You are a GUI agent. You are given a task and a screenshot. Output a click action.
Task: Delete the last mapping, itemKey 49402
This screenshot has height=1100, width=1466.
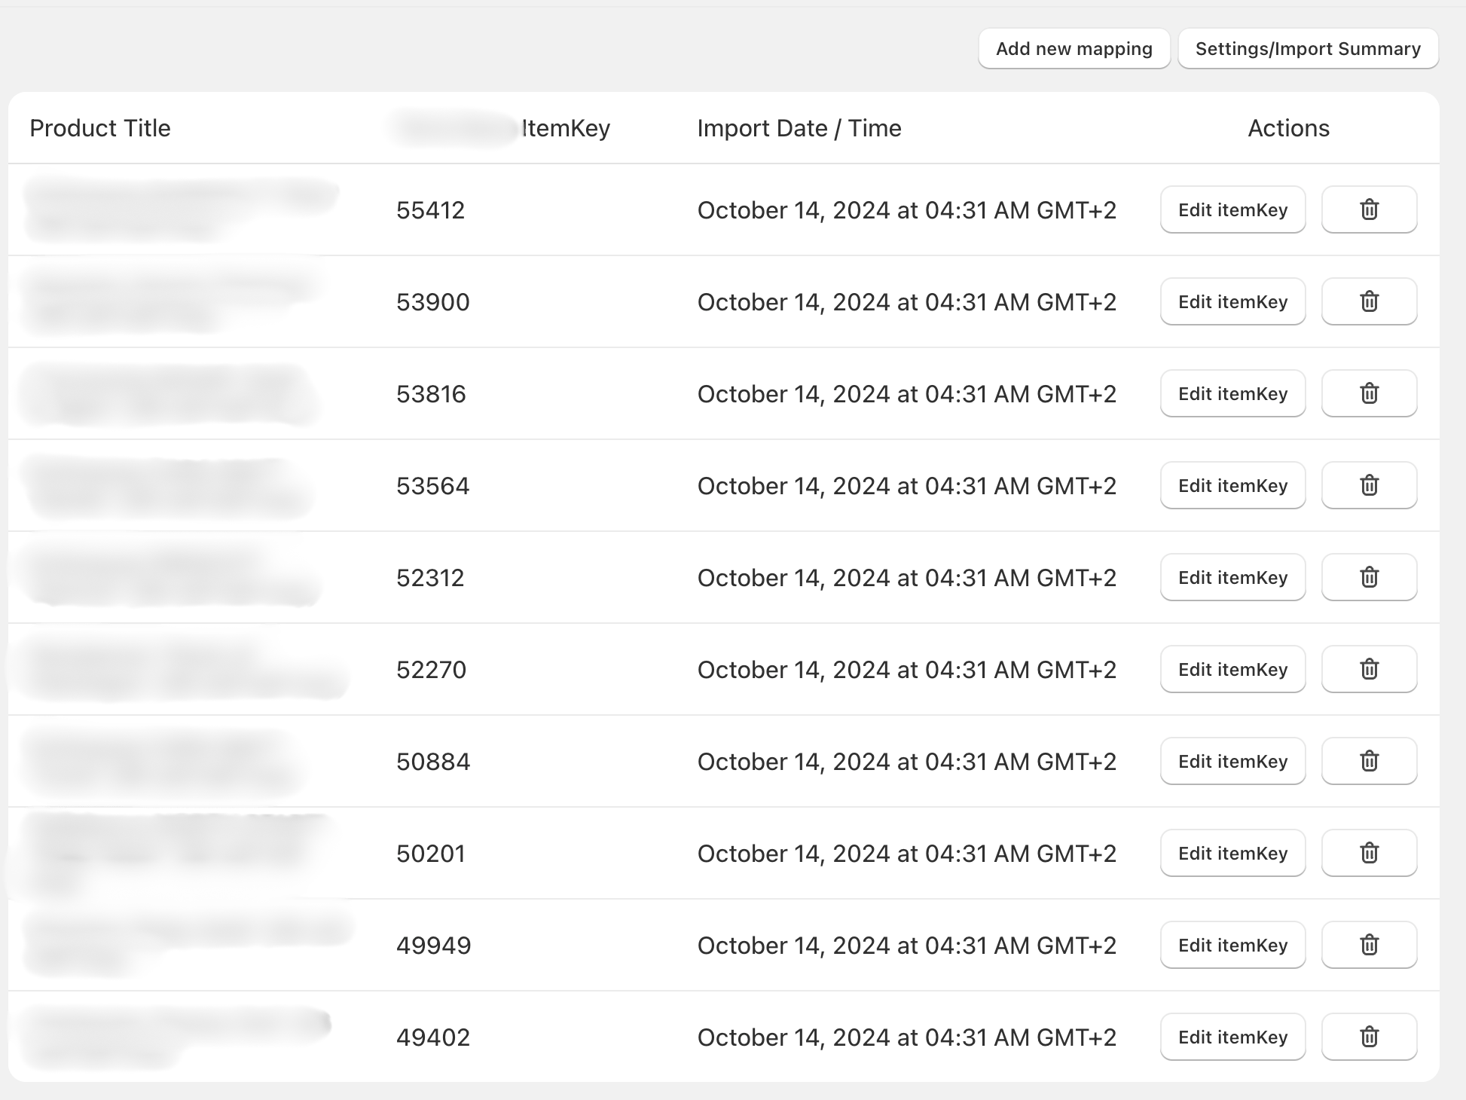(x=1369, y=1037)
